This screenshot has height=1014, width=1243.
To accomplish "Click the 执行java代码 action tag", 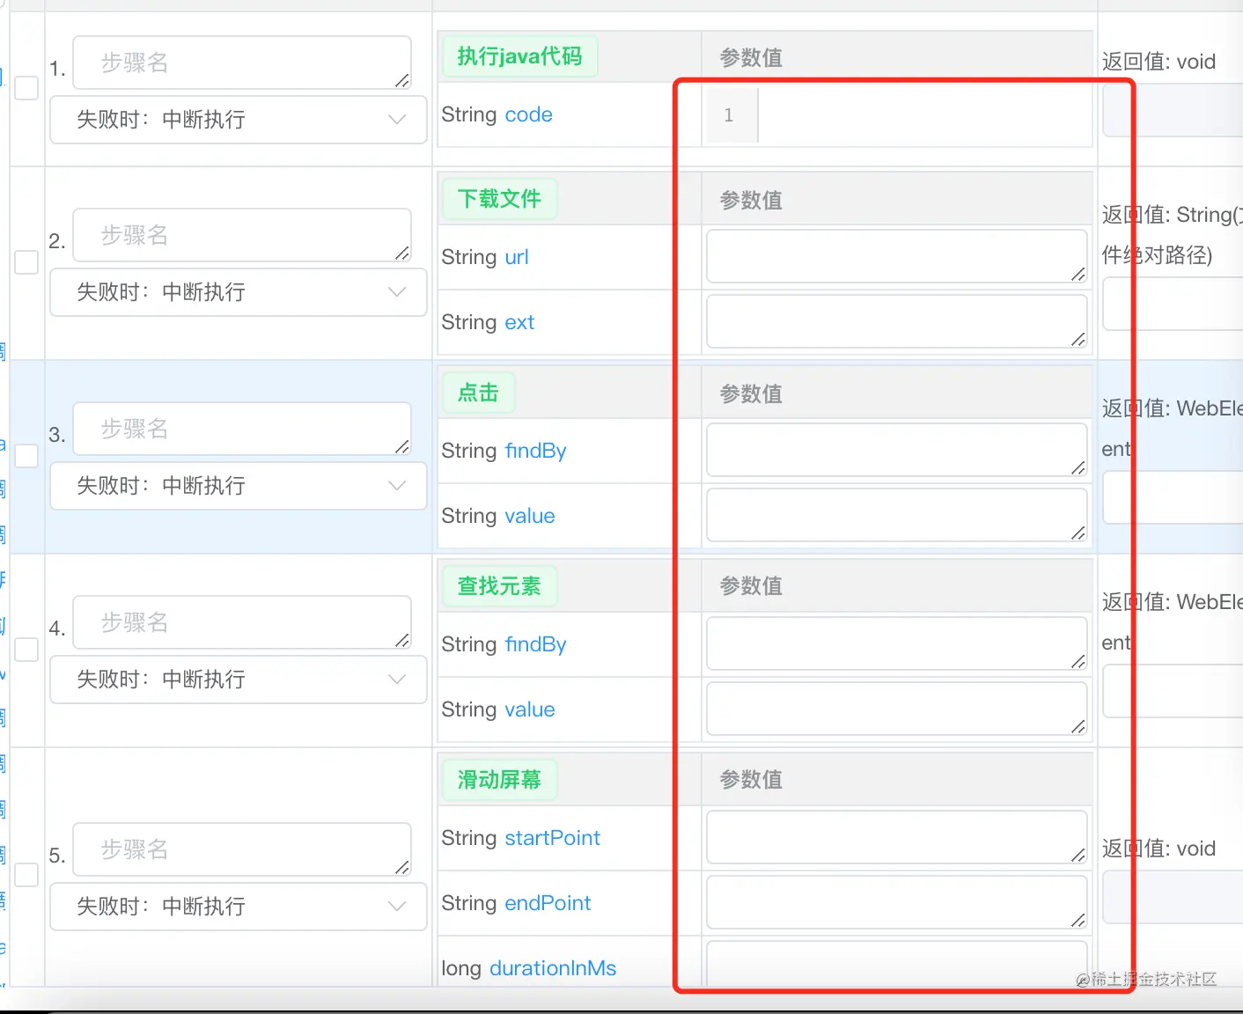I will pos(519,55).
